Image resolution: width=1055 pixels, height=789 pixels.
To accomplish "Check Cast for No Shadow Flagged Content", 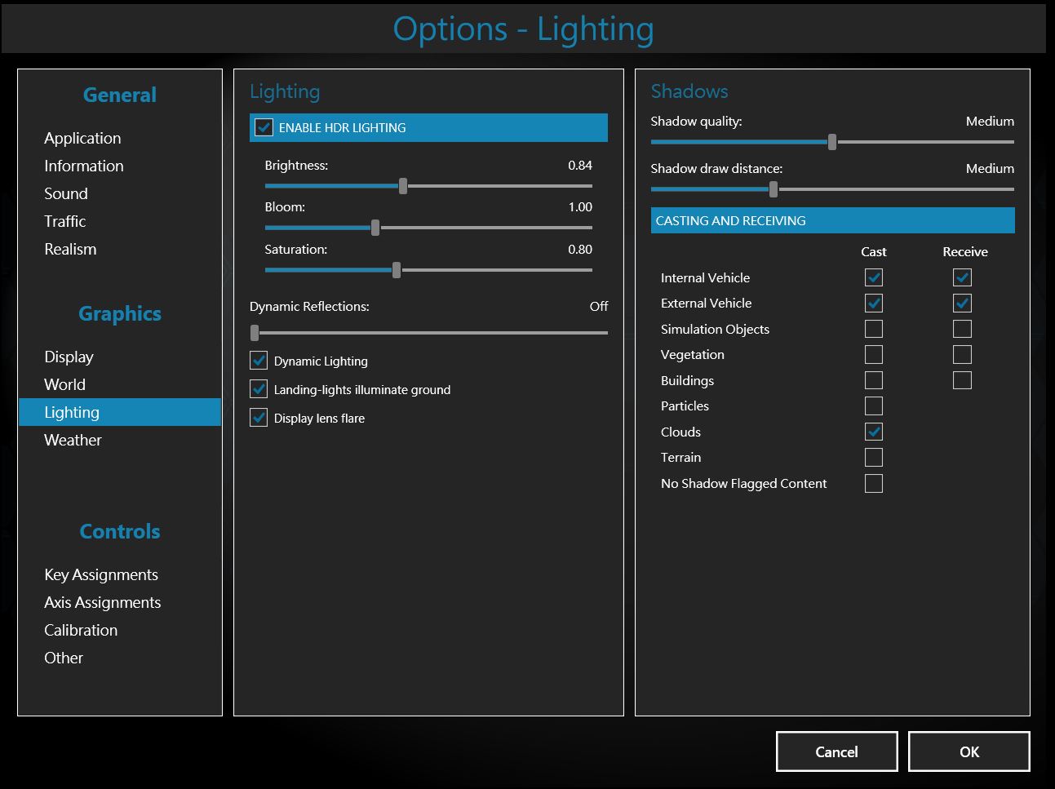I will click(x=873, y=483).
